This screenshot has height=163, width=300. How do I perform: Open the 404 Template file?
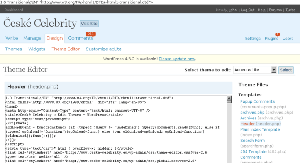tap(253, 151)
